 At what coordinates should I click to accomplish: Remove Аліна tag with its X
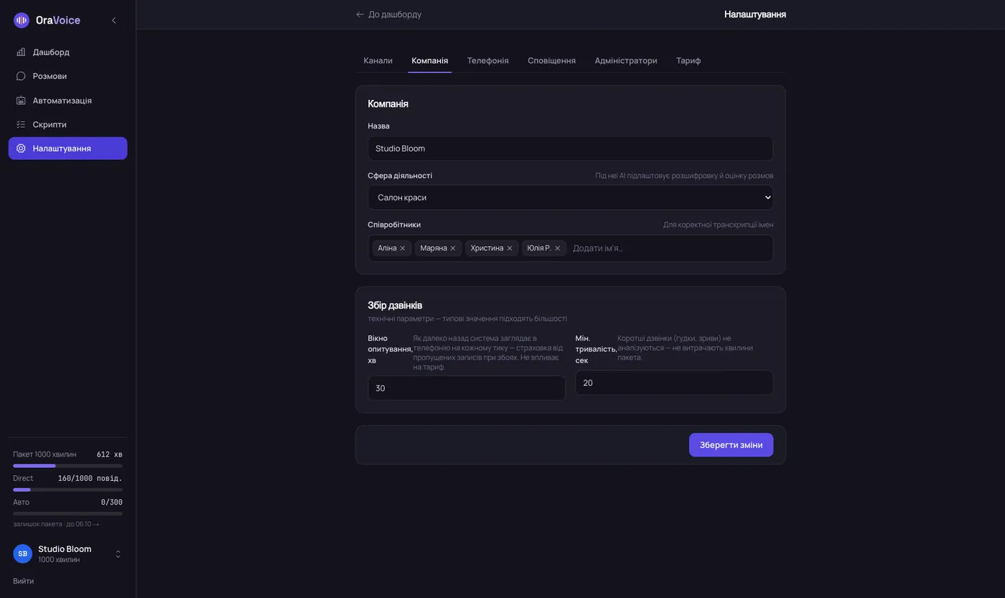[x=403, y=248]
